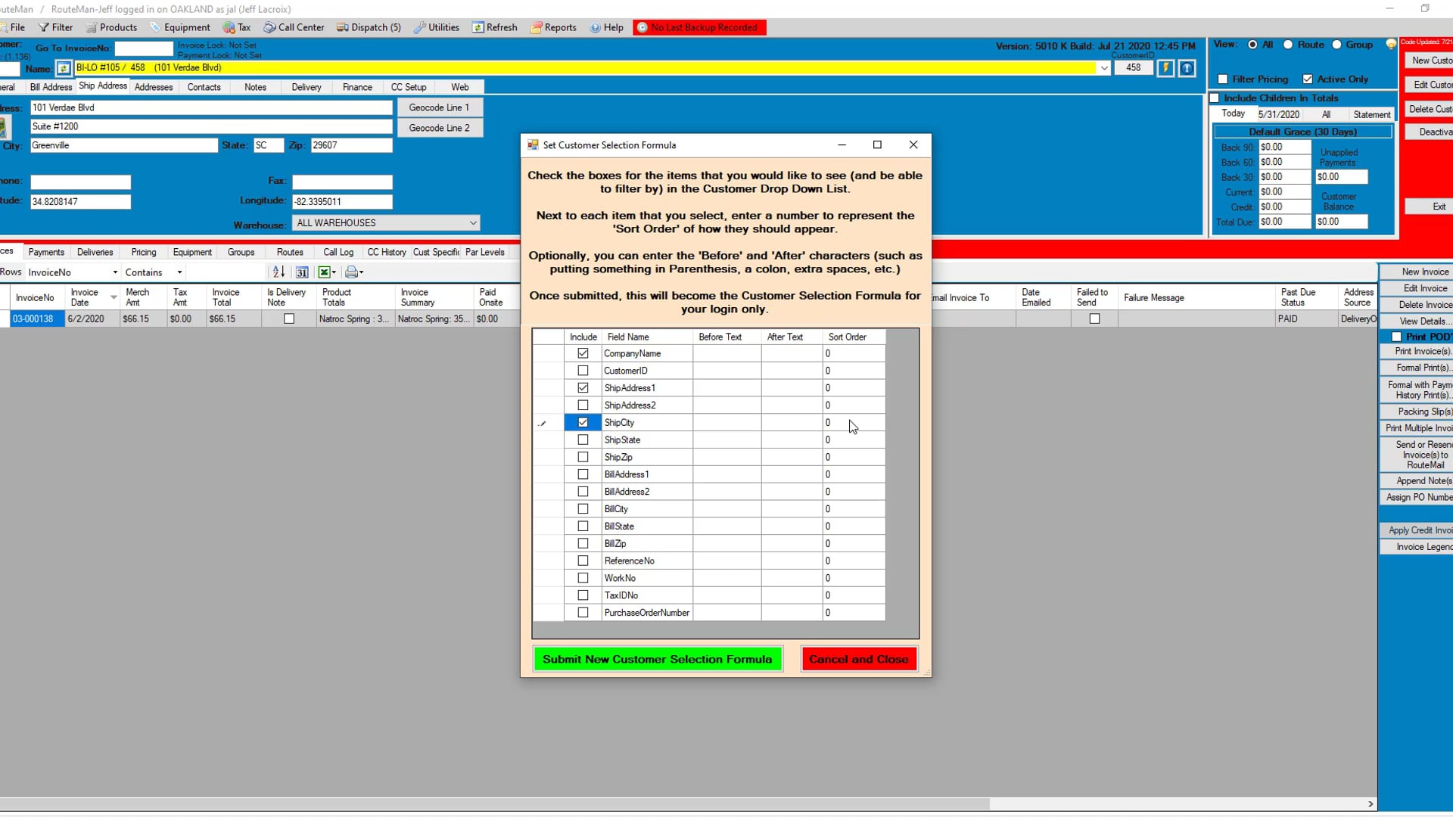Click the refresh icon beside Name label
This screenshot has height=817, width=1453.
[64, 69]
